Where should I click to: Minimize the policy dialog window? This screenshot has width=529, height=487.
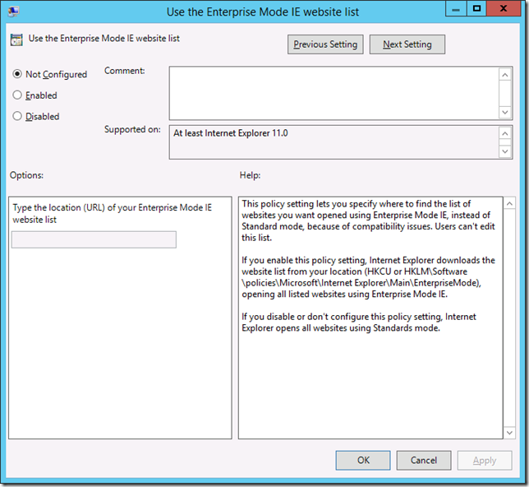click(x=456, y=9)
